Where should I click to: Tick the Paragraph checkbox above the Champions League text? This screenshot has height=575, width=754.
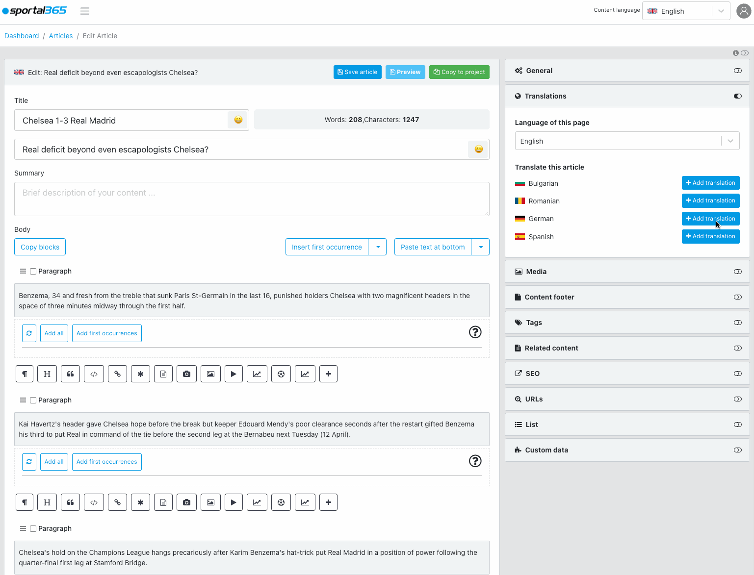coord(33,528)
